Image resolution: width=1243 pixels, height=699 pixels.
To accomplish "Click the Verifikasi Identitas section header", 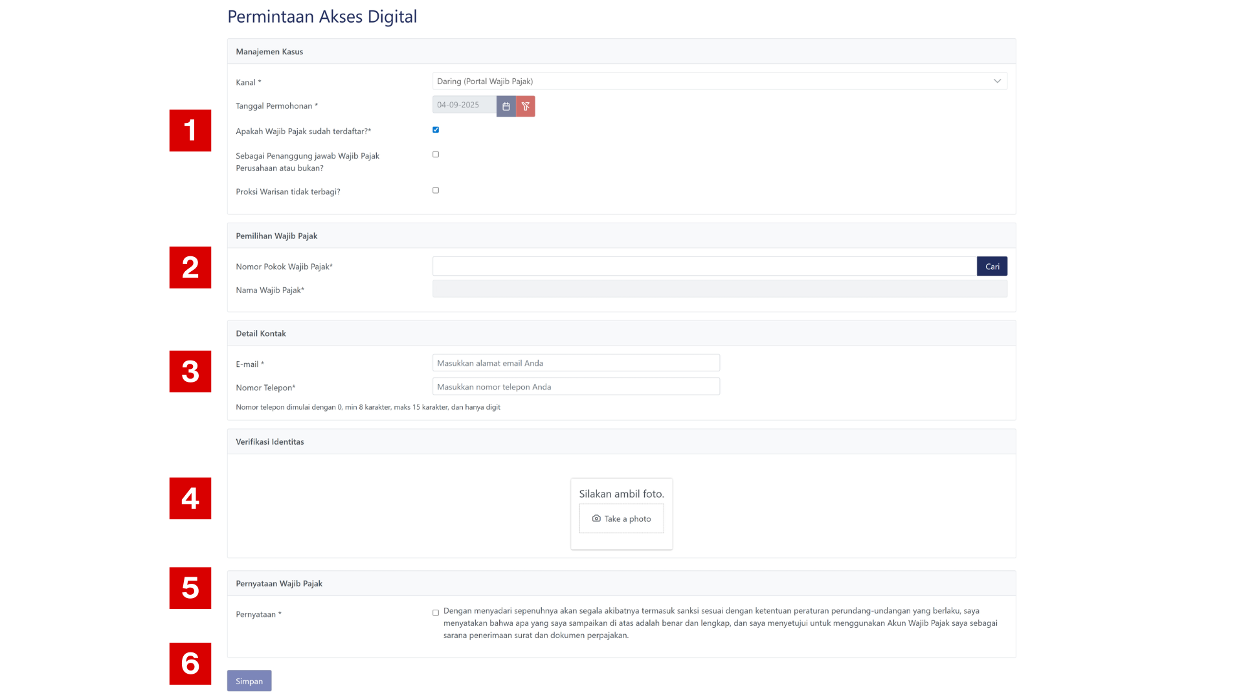I will coord(270,441).
